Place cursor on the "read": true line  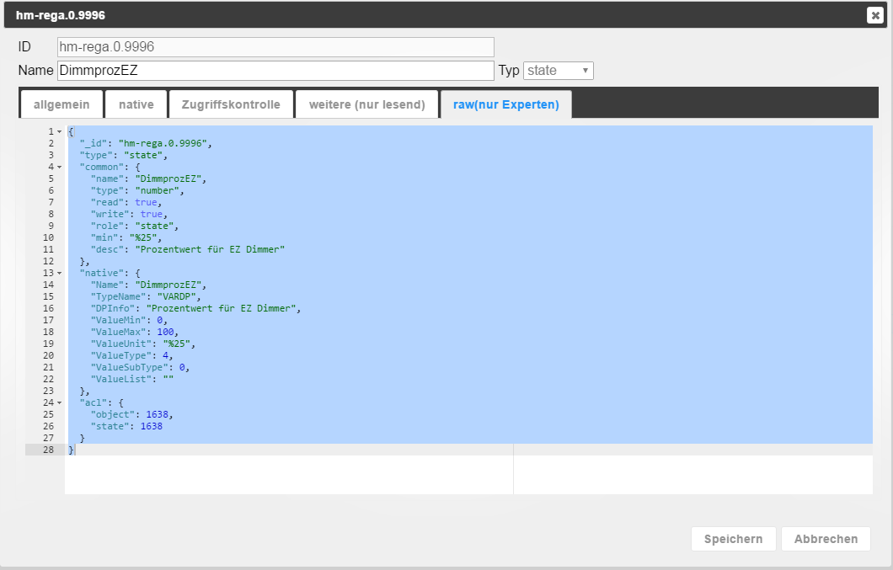126,203
